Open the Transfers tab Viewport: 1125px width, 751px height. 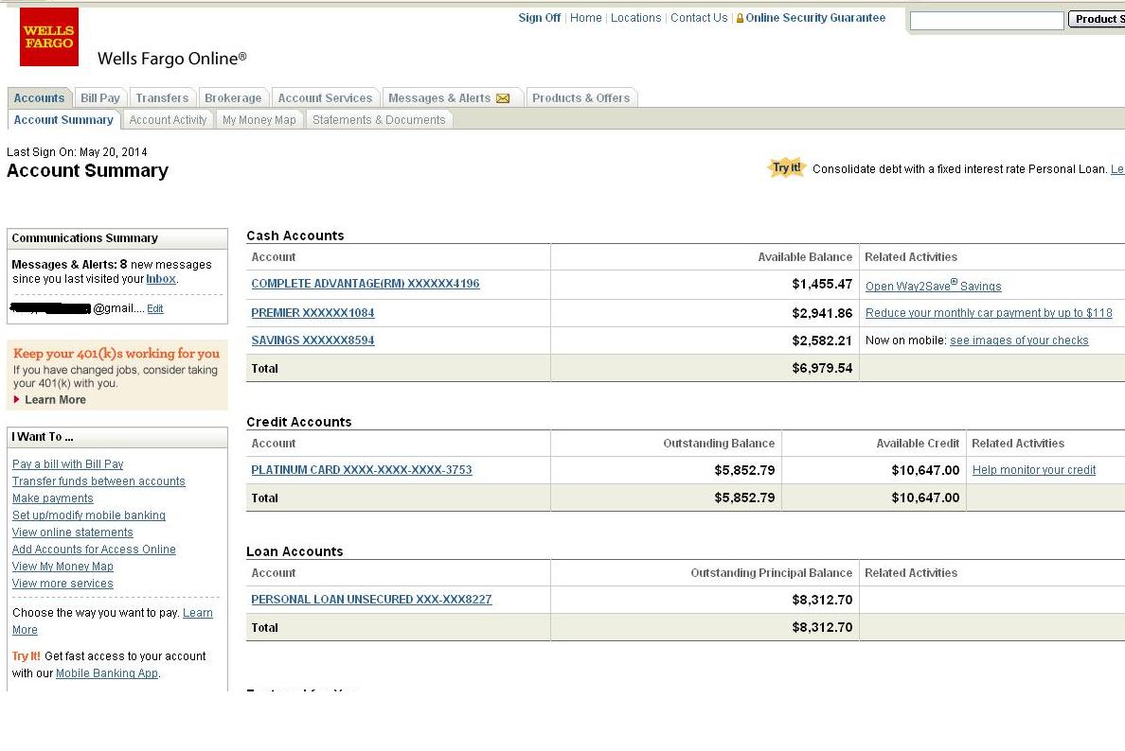point(162,98)
